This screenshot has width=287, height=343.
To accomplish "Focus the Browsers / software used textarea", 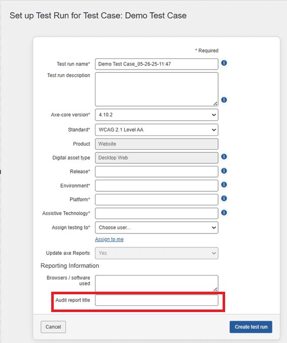I will (157, 283).
